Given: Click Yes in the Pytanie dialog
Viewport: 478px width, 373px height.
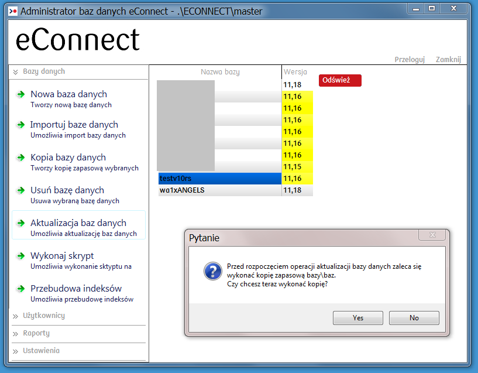Looking at the screenshot, I should click(358, 318).
